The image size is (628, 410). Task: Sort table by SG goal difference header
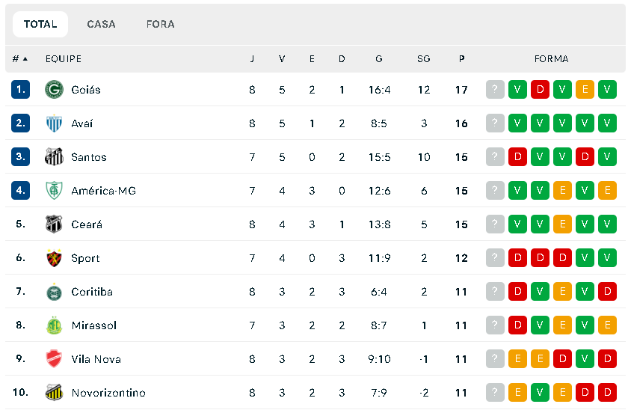[x=424, y=59]
